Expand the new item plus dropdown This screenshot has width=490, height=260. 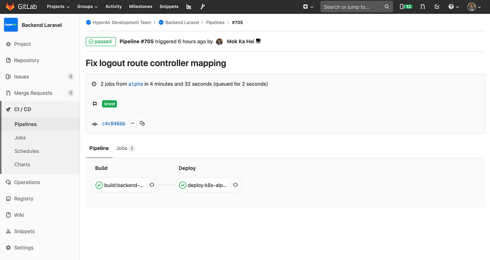[308, 7]
